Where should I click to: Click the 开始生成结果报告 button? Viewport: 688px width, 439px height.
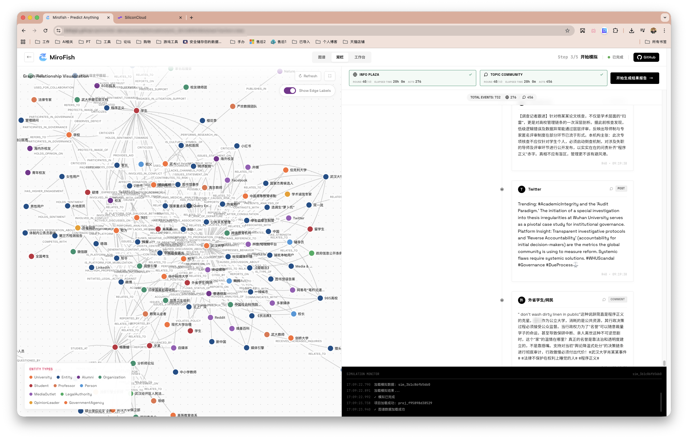pyautogui.click(x=634, y=78)
